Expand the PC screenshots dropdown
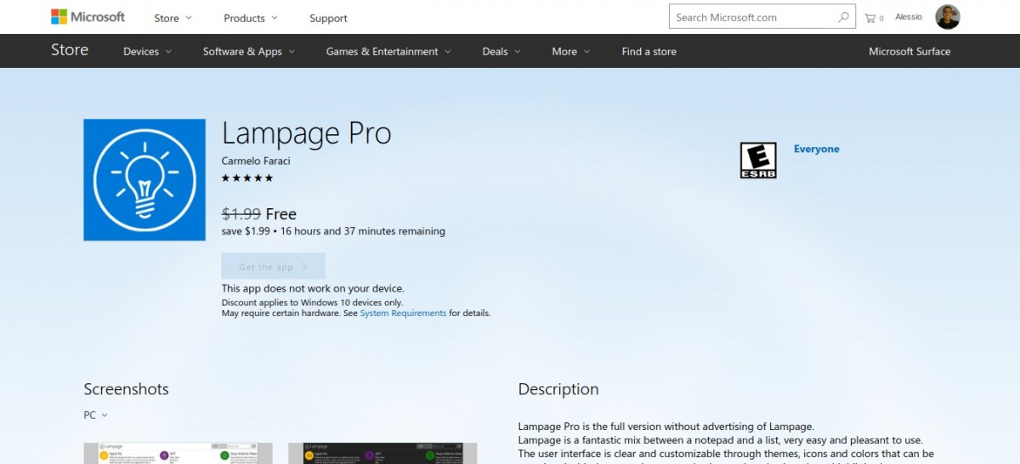The height and width of the screenshot is (464, 1020). coord(95,416)
